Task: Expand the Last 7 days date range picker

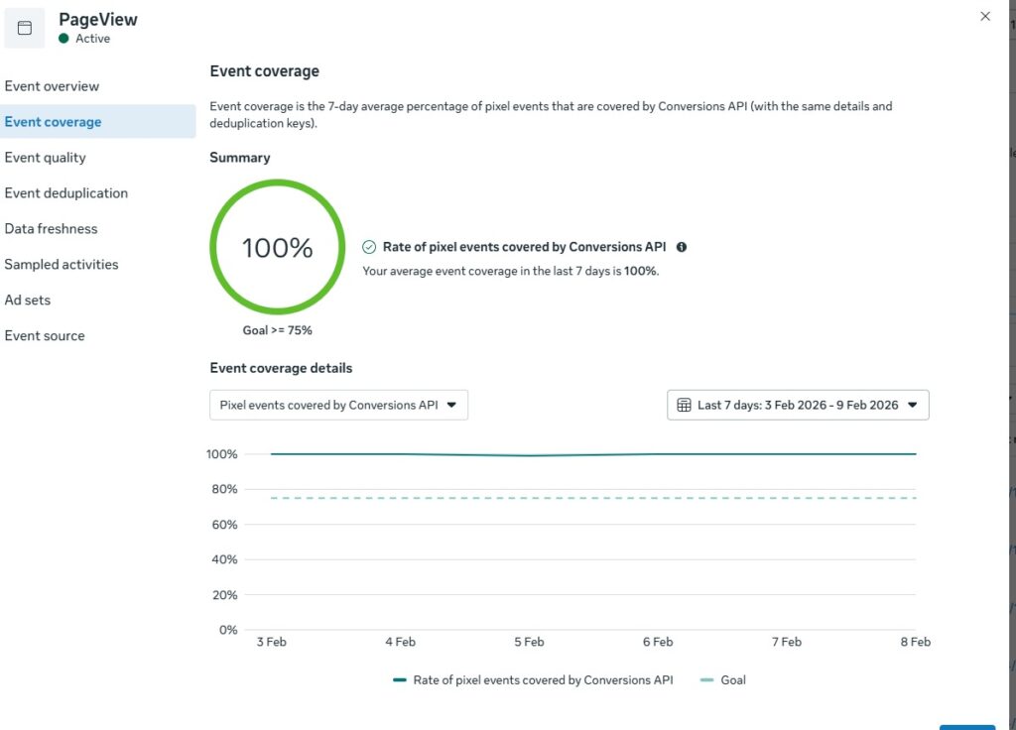Action: coord(798,405)
